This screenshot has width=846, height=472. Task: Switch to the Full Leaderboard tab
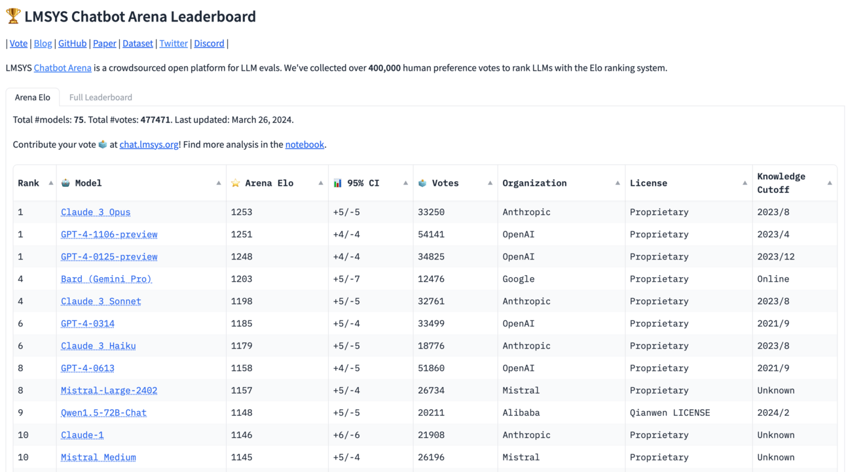[101, 97]
